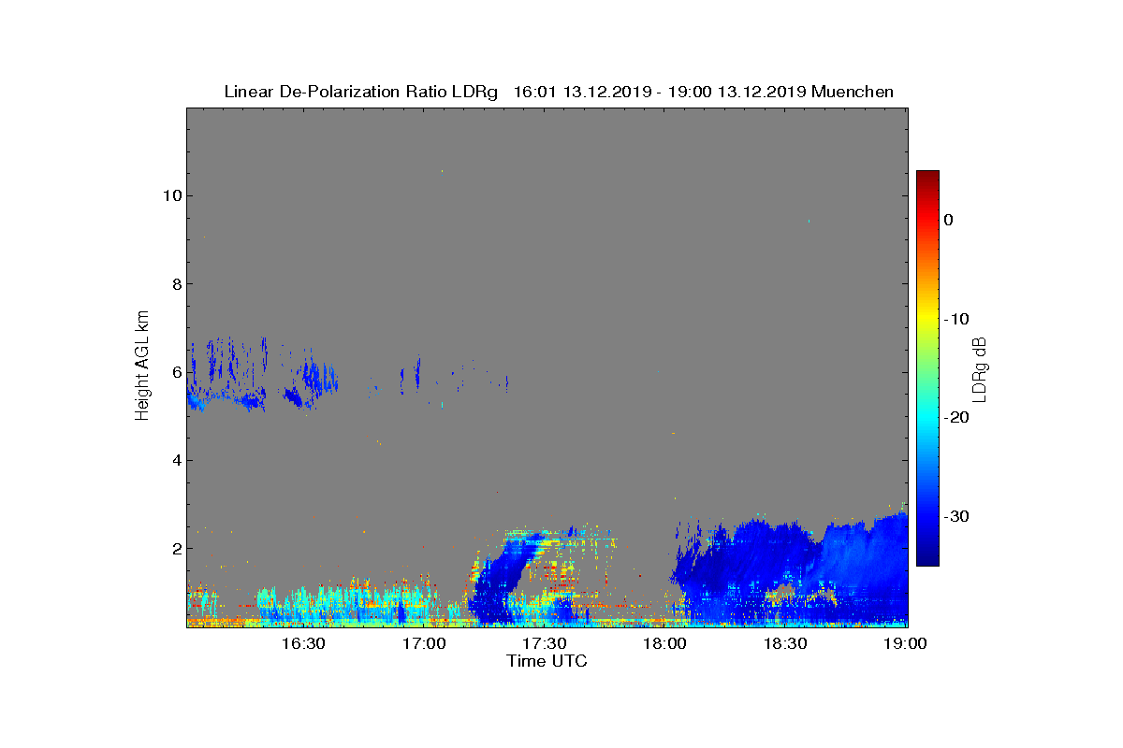Click the 18:00 time tick label
Image resolution: width=1123 pixels, height=748 pixels.
pyautogui.click(x=664, y=643)
